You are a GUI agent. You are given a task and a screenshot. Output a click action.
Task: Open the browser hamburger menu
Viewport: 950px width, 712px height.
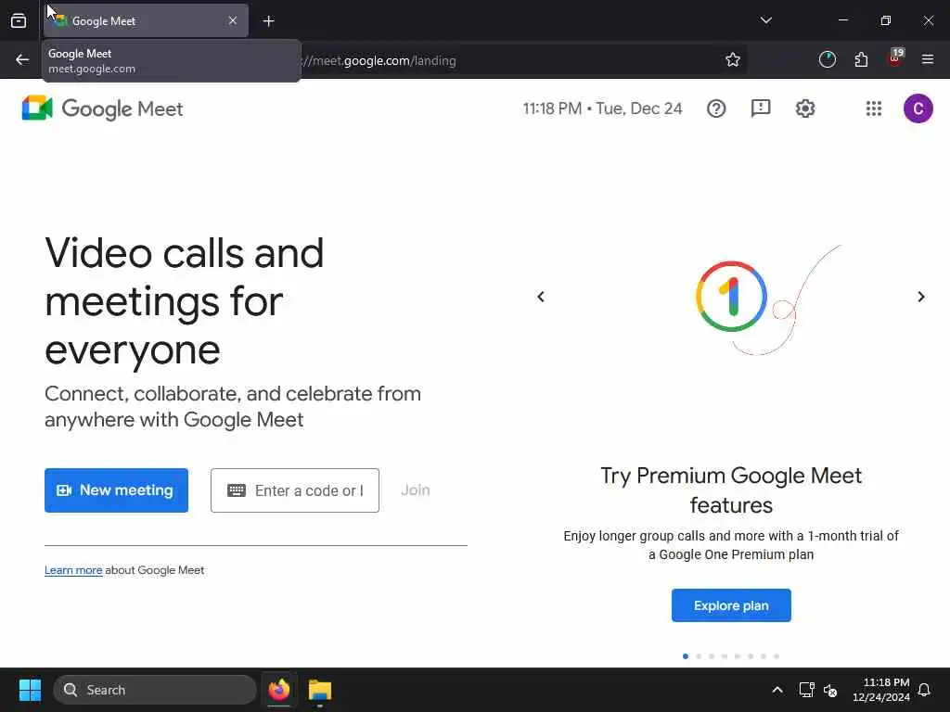pyautogui.click(x=928, y=60)
